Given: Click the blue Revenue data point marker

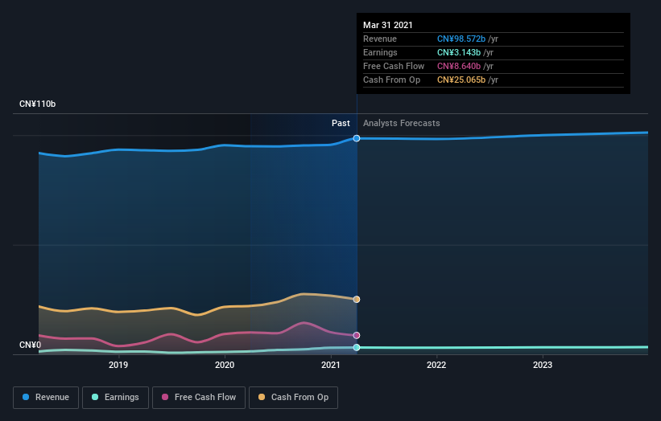Looking at the screenshot, I should coord(357,138).
